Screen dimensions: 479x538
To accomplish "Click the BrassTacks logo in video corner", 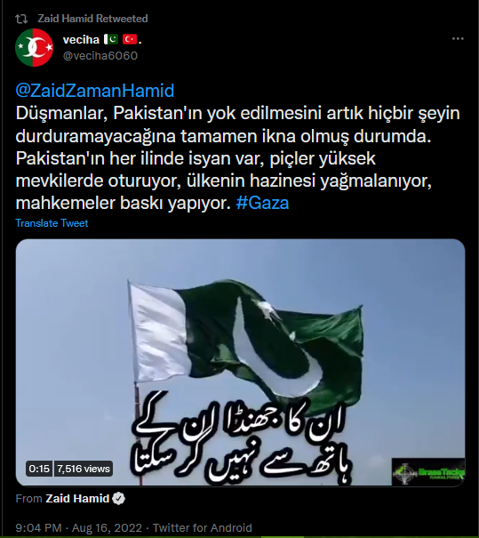I will (x=428, y=472).
